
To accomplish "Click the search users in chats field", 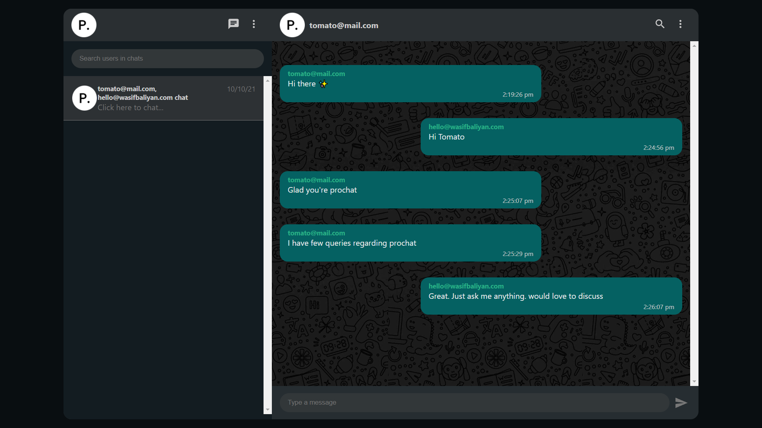I will pos(167,58).
